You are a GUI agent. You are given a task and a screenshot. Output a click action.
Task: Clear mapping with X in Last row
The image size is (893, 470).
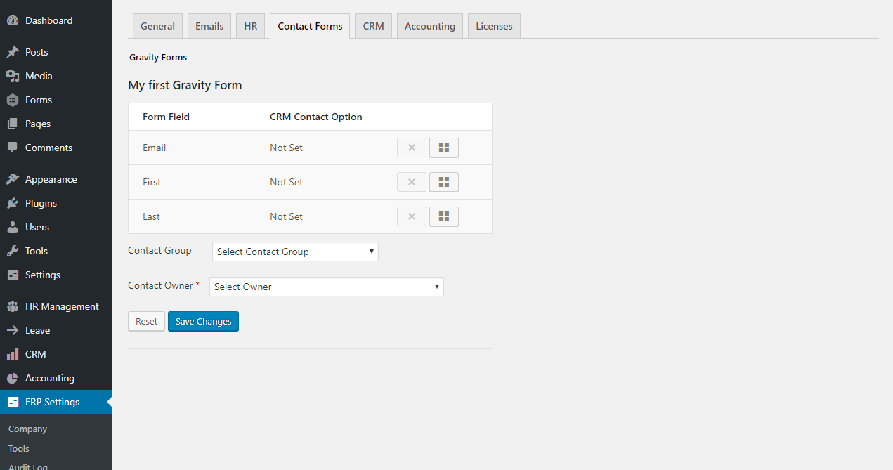tap(412, 216)
